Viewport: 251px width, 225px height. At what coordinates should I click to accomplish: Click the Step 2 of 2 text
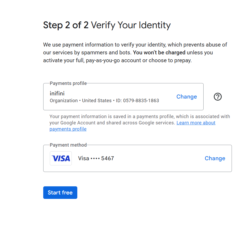coord(66,25)
